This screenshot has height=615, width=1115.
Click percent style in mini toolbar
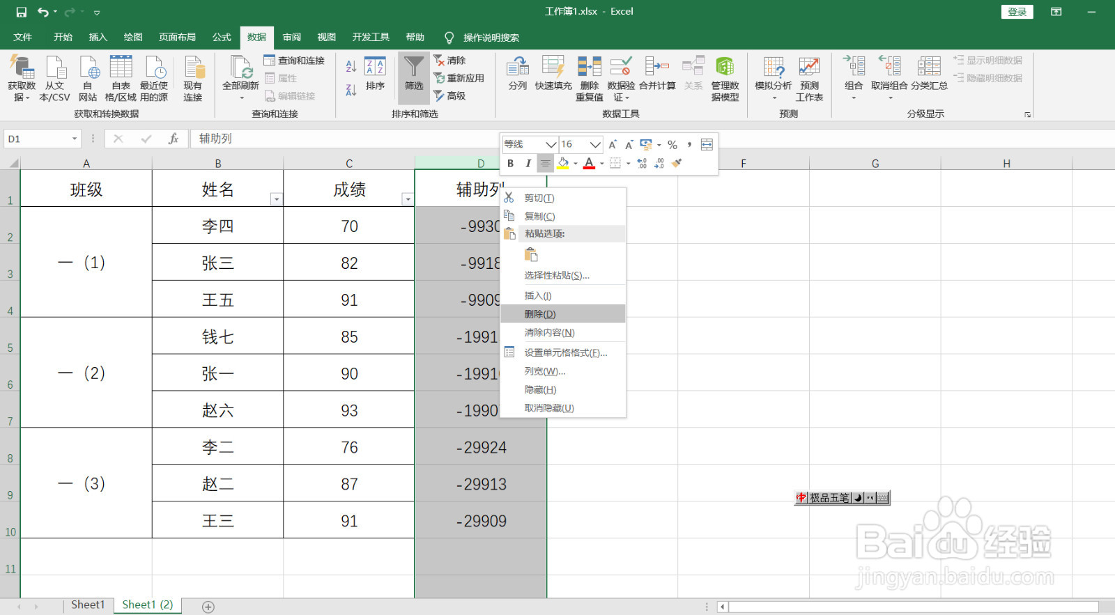(x=672, y=145)
